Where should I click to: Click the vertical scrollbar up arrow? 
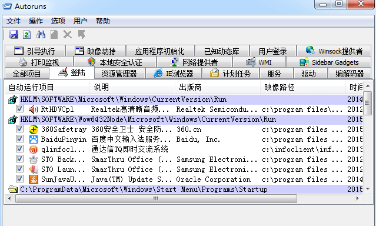click(368, 86)
